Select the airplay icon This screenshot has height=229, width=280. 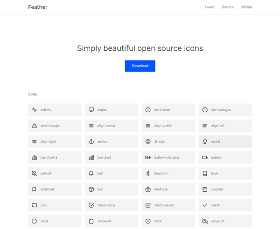[91, 110]
